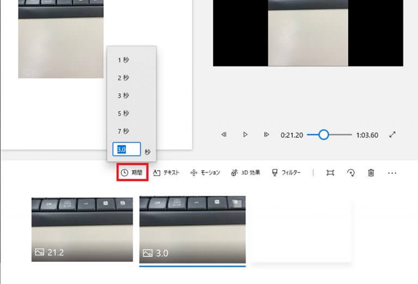
Task: Click the current time 0:21.20
Action: [x=292, y=135]
